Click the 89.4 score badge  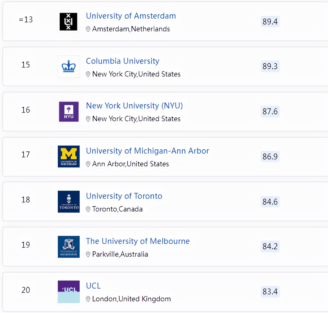click(270, 22)
